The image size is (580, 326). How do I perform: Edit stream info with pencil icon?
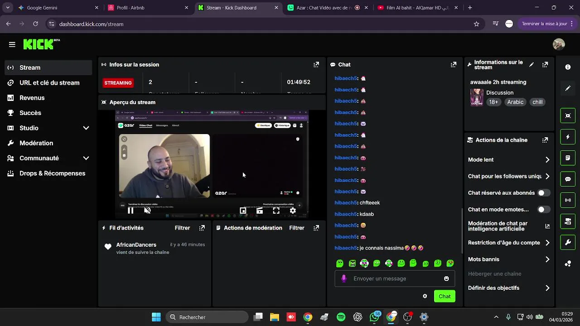pos(532,65)
